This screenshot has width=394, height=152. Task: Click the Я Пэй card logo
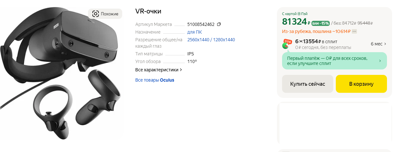click(299, 14)
